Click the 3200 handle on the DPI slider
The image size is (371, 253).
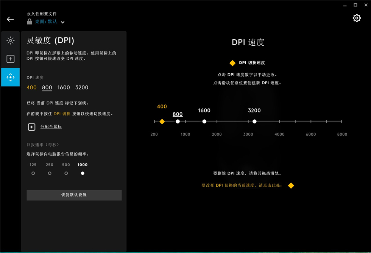click(x=254, y=121)
